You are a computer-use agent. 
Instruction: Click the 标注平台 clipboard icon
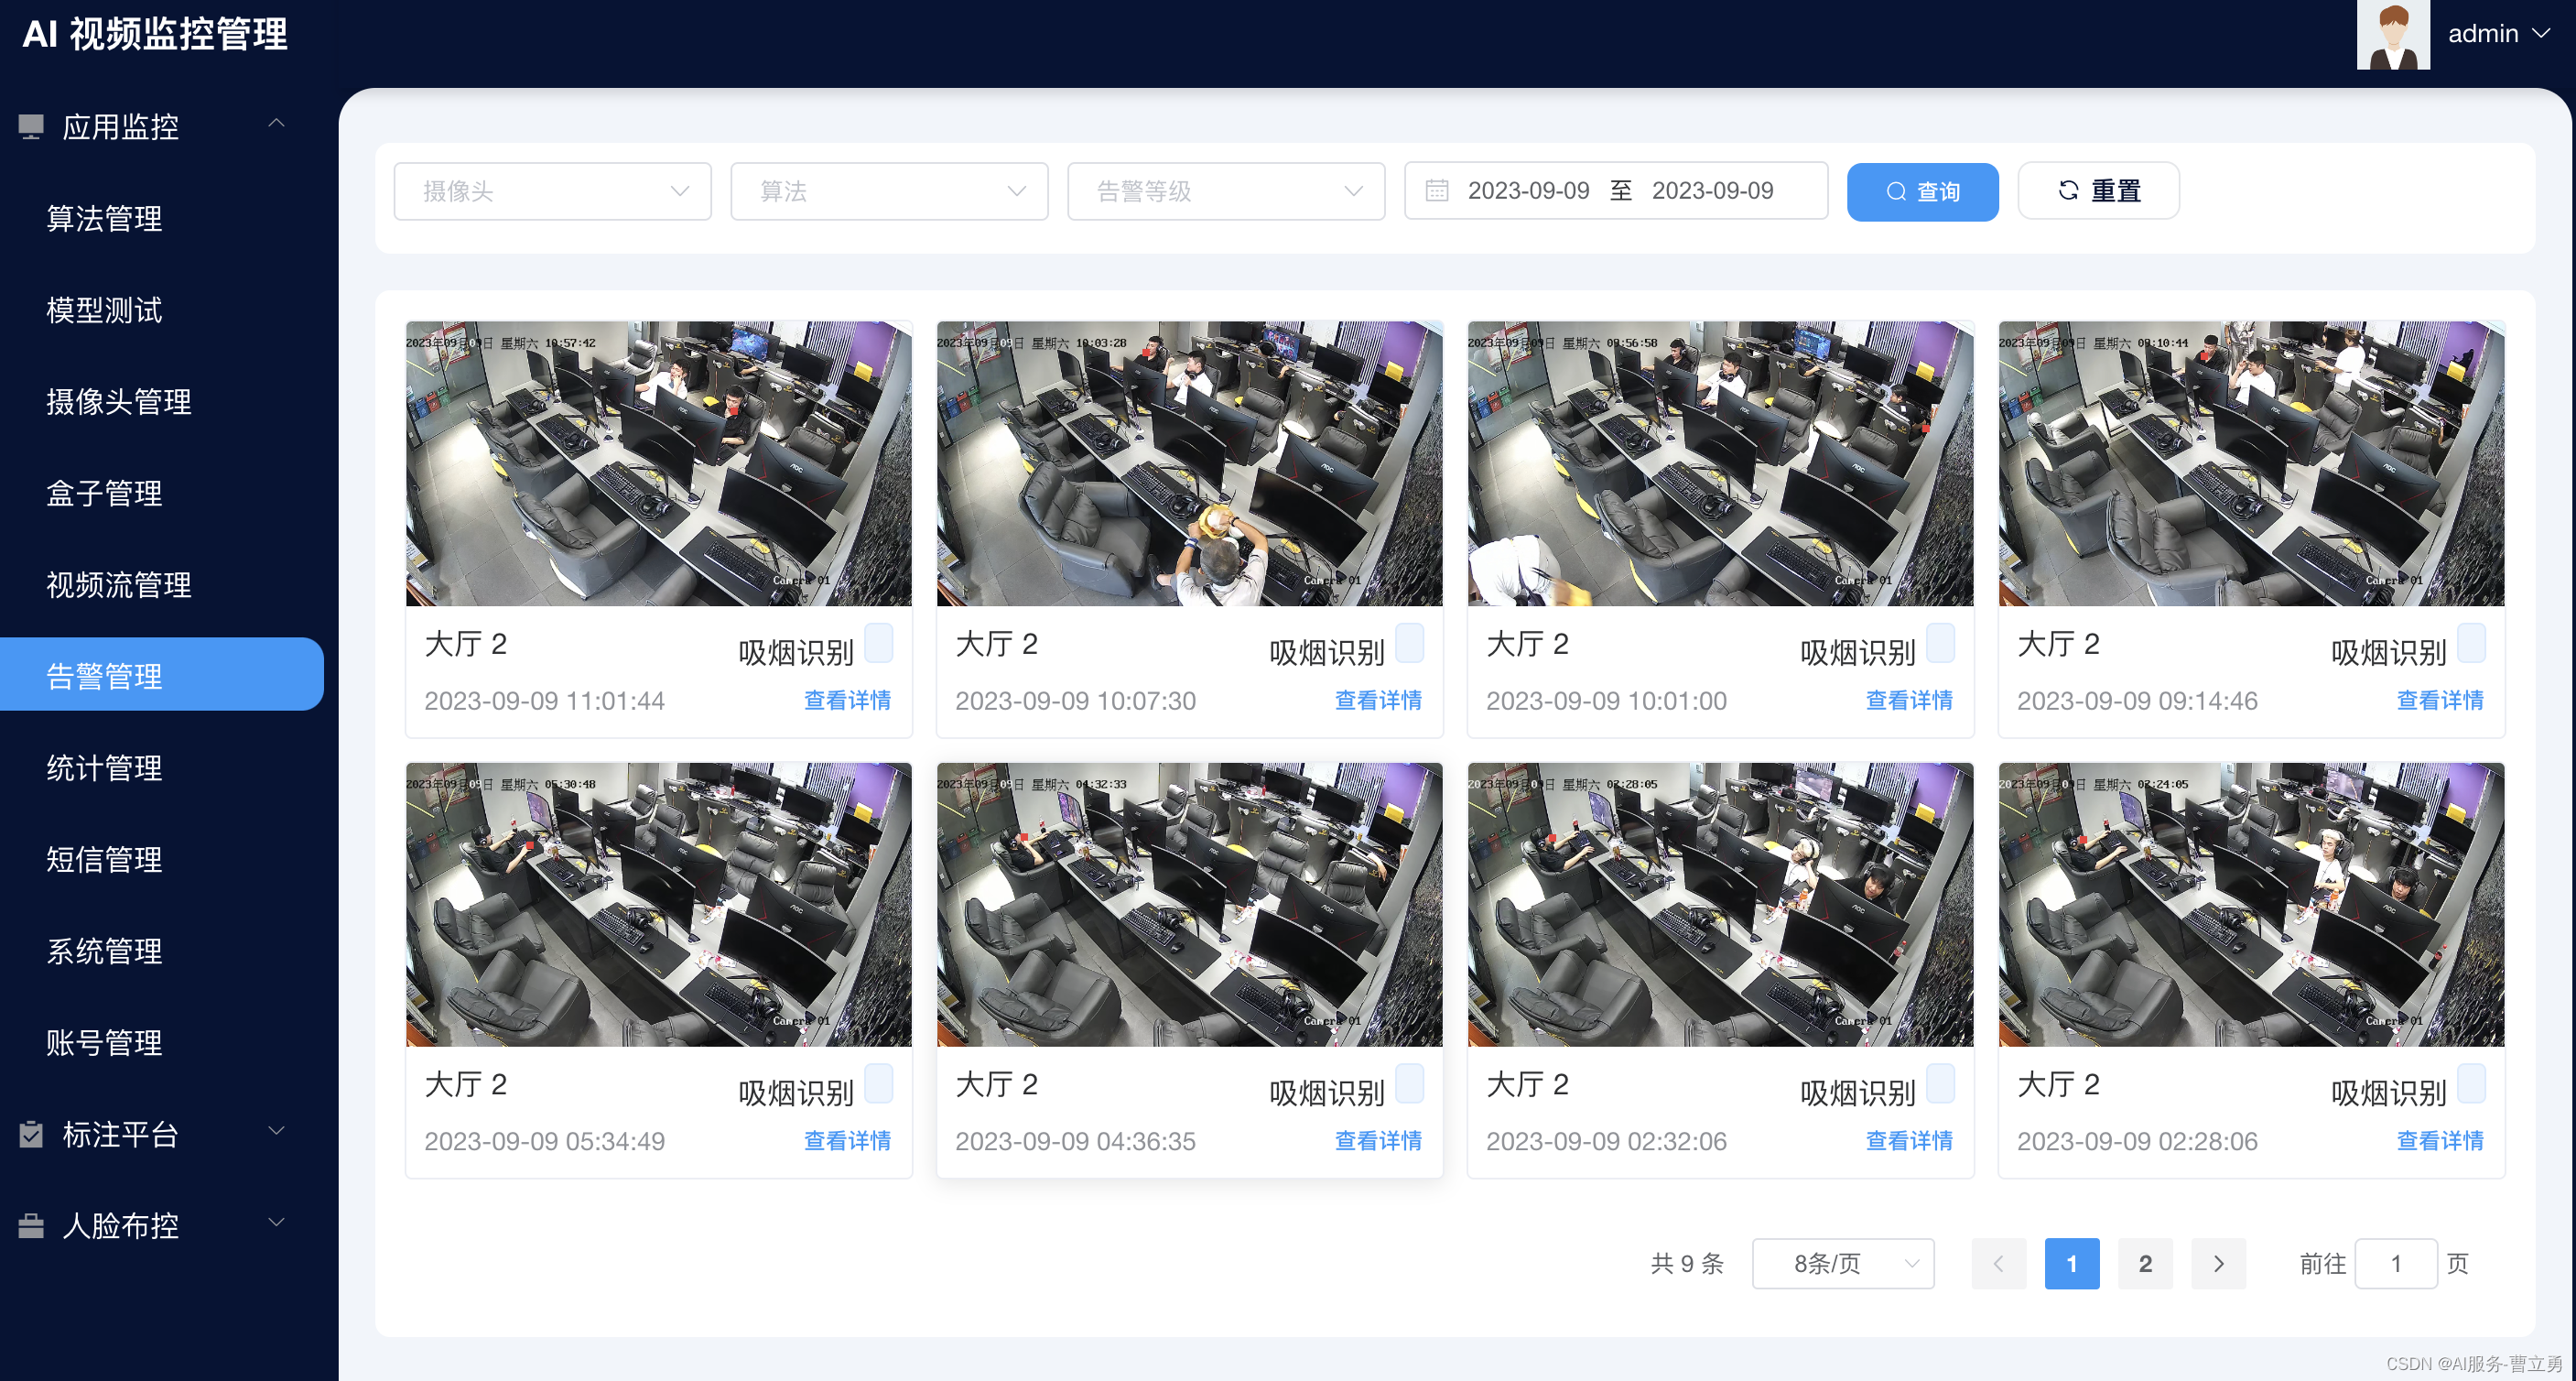click(31, 1134)
